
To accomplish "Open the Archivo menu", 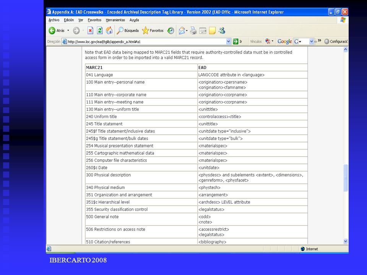I will (x=54, y=20).
